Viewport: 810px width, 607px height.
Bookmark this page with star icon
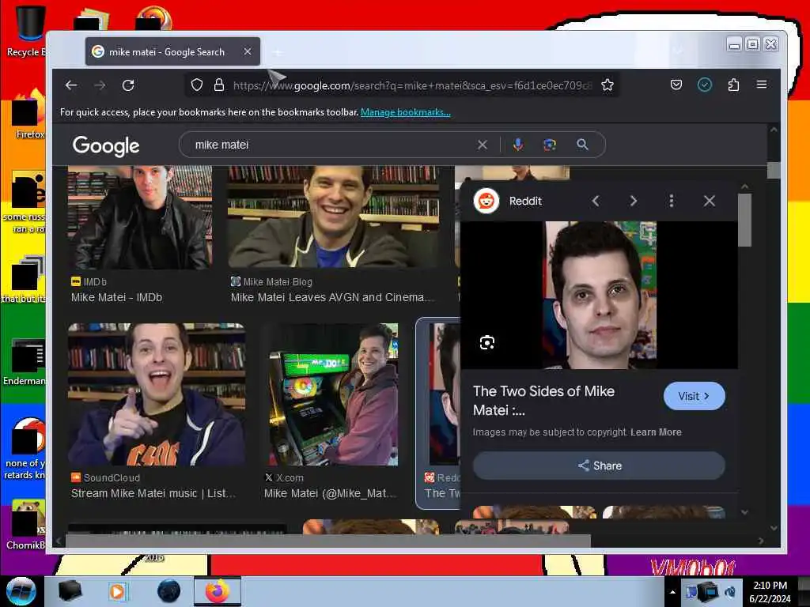click(x=607, y=85)
